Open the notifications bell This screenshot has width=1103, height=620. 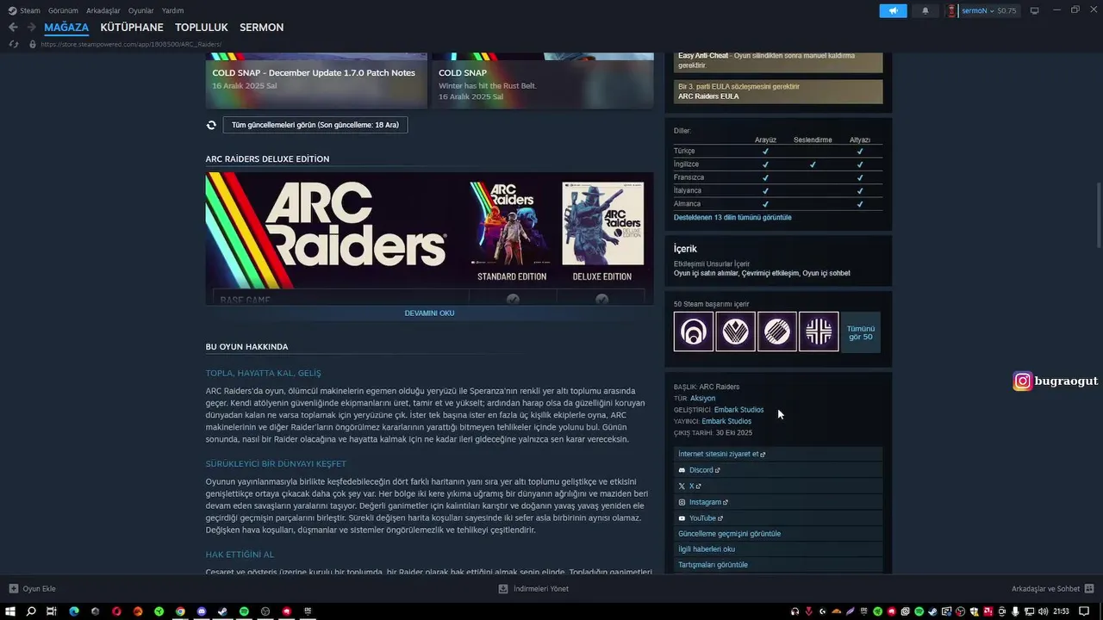coord(925,10)
